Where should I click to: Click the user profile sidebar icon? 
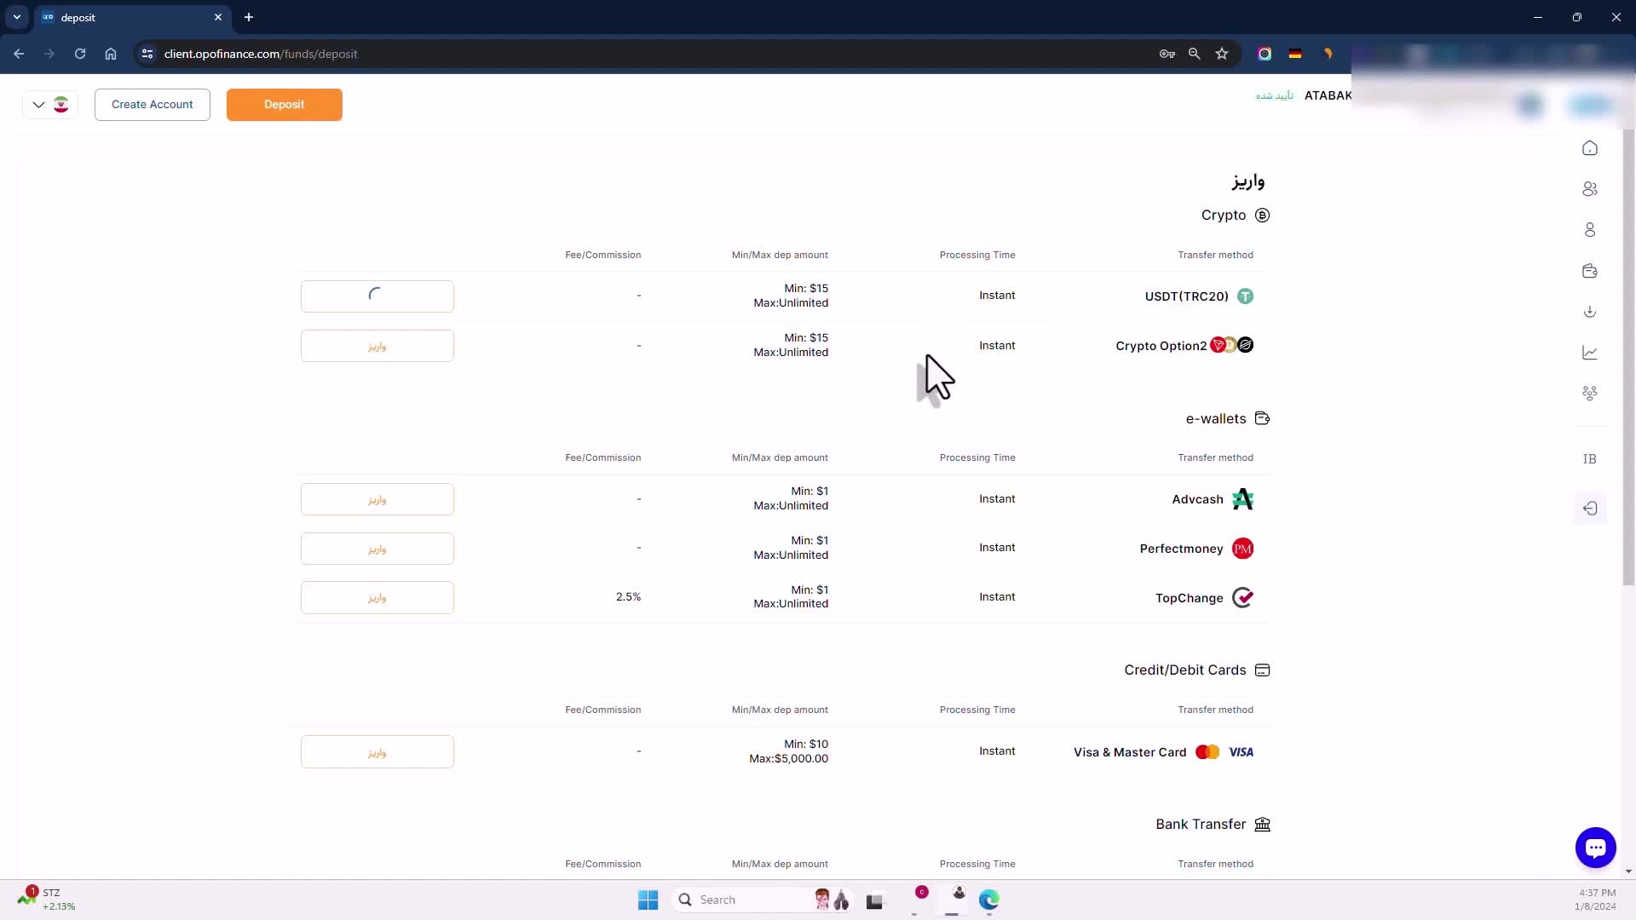(x=1590, y=230)
